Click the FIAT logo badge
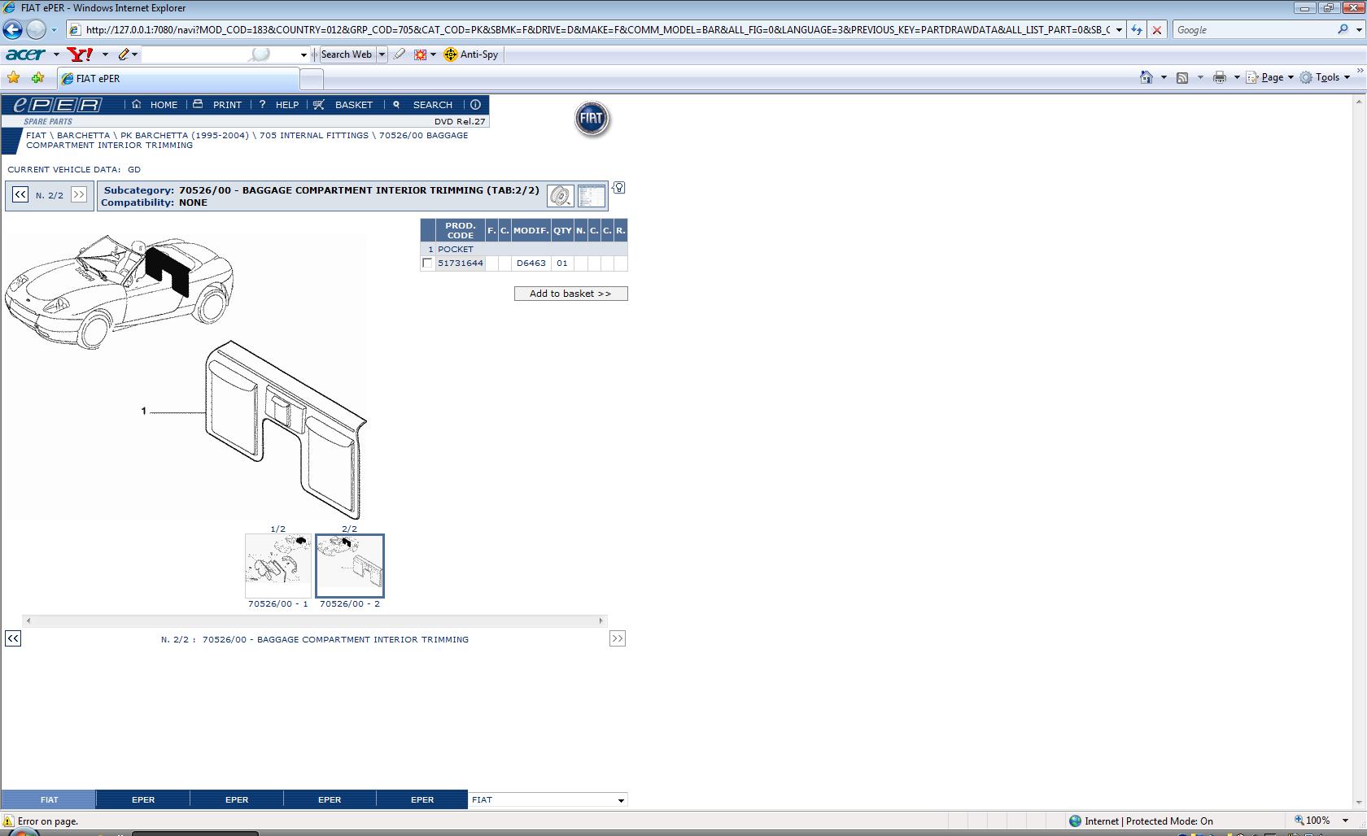 click(x=592, y=119)
